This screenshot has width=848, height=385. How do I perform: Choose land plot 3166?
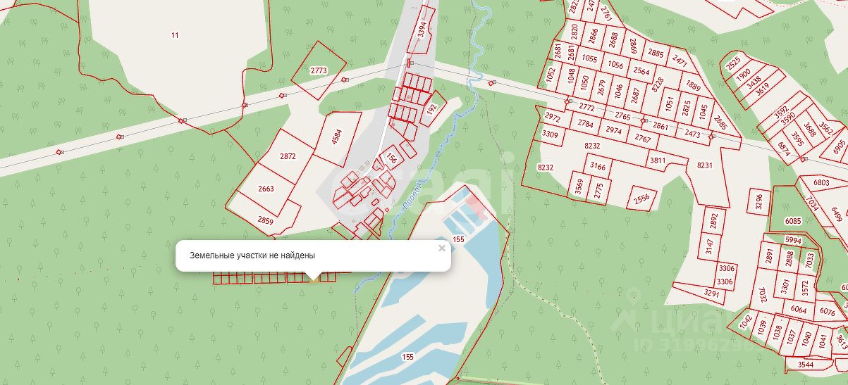coord(598,166)
